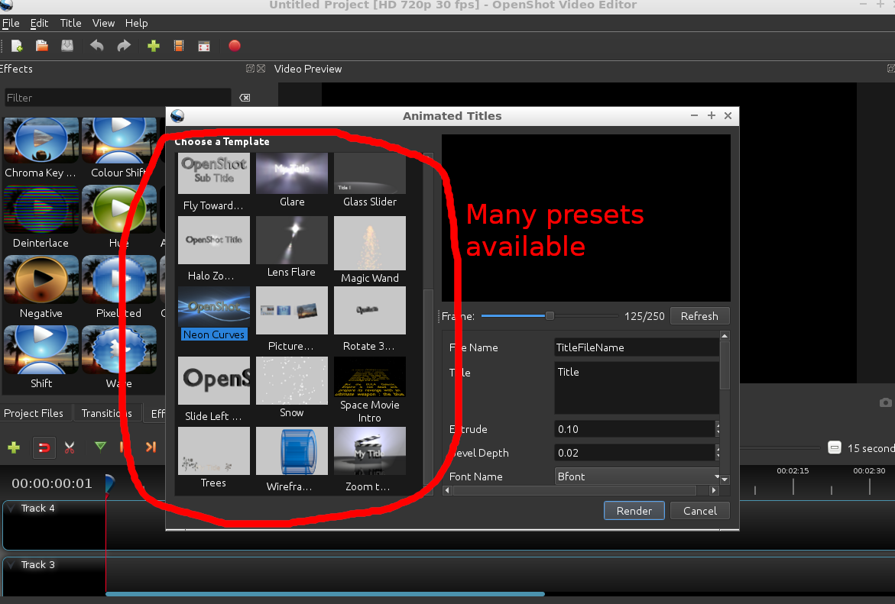Select the Deinterlace effect
Image resolution: width=895 pixels, height=604 pixels.
pyautogui.click(x=41, y=218)
